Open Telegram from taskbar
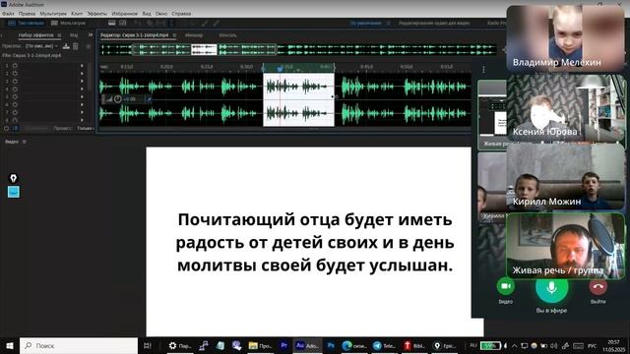The height and width of the screenshot is (354, 630). (x=384, y=345)
